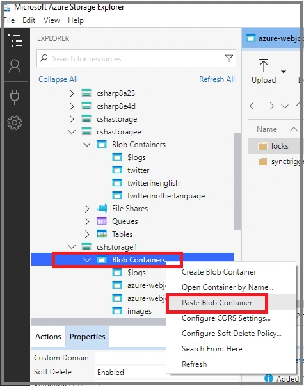Switch to the Properties tab
Viewport: 304px width, 386px height.
point(87,336)
